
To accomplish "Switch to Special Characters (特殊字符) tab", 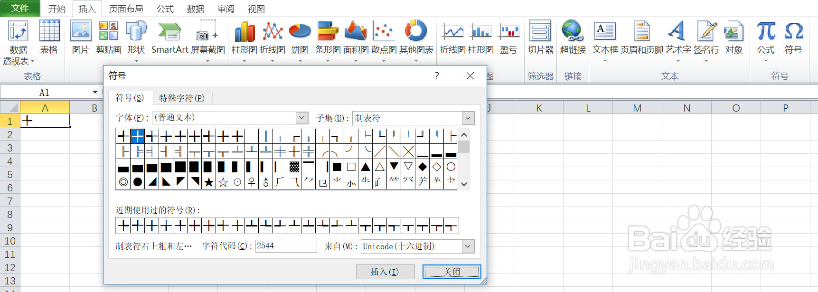I will (182, 98).
